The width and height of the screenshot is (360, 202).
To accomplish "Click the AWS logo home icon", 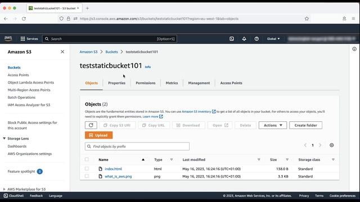I will (8, 39).
